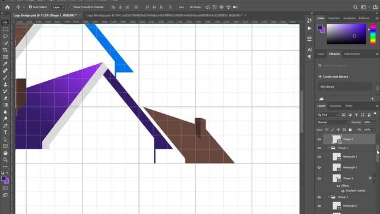Select the Hand tool
The image size is (380, 214).
tap(5, 153)
